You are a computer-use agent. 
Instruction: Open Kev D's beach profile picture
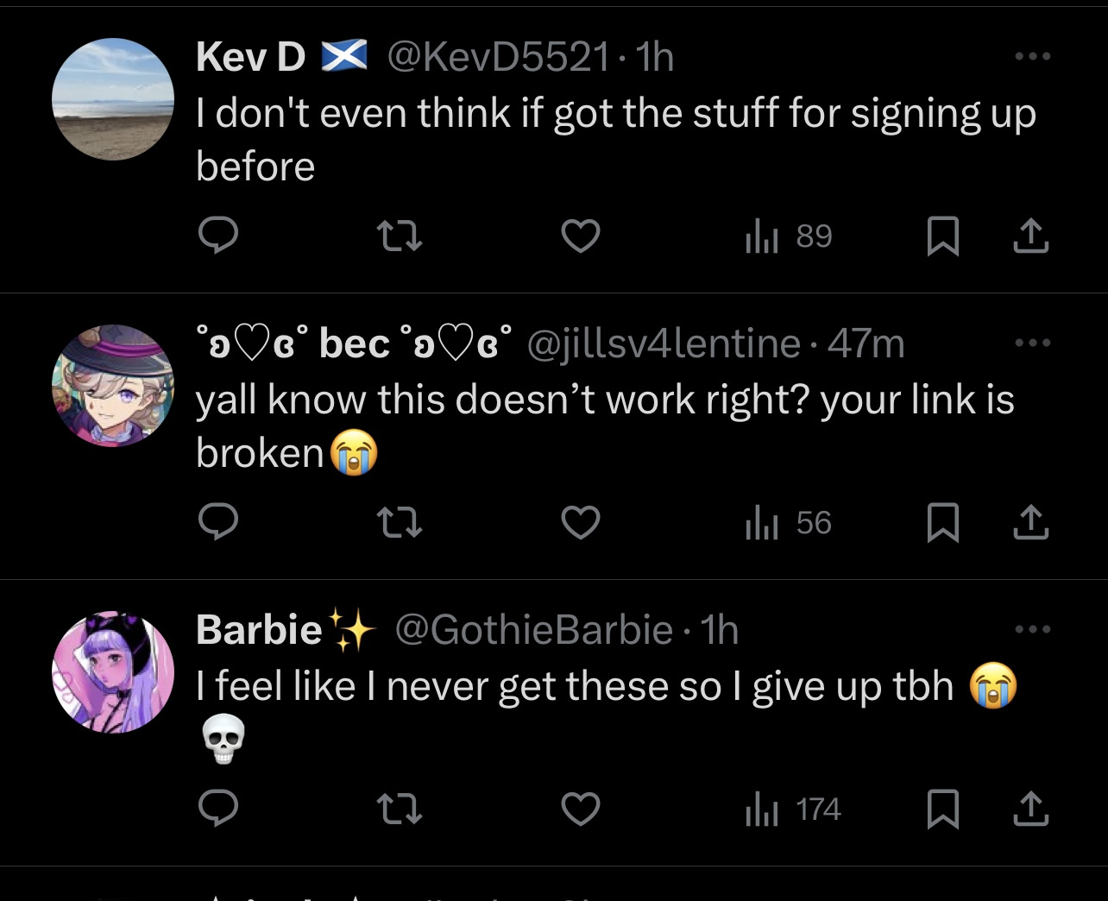coord(113,99)
